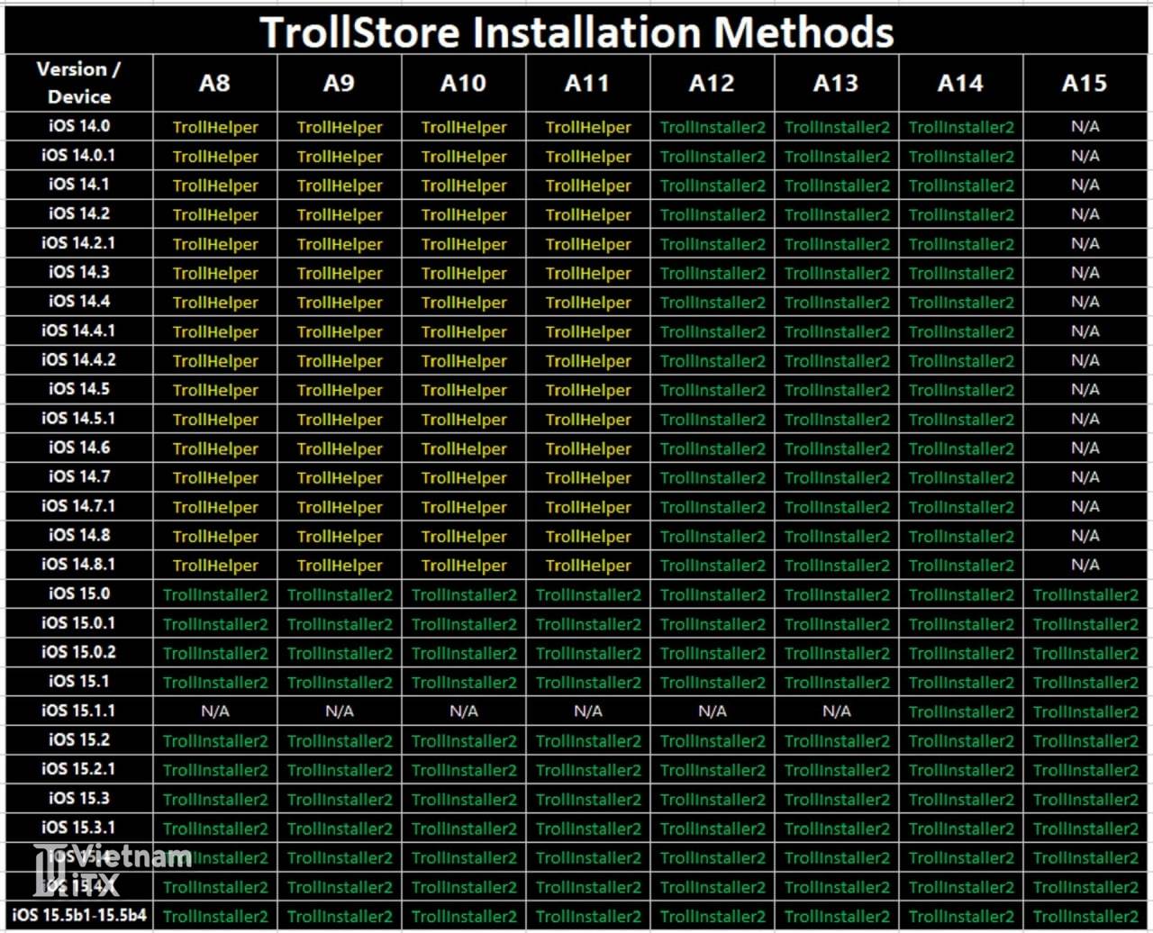Image resolution: width=1153 pixels, height=933 pixels.
Task: Select the A8 column header
Action: tap(214, 83)
